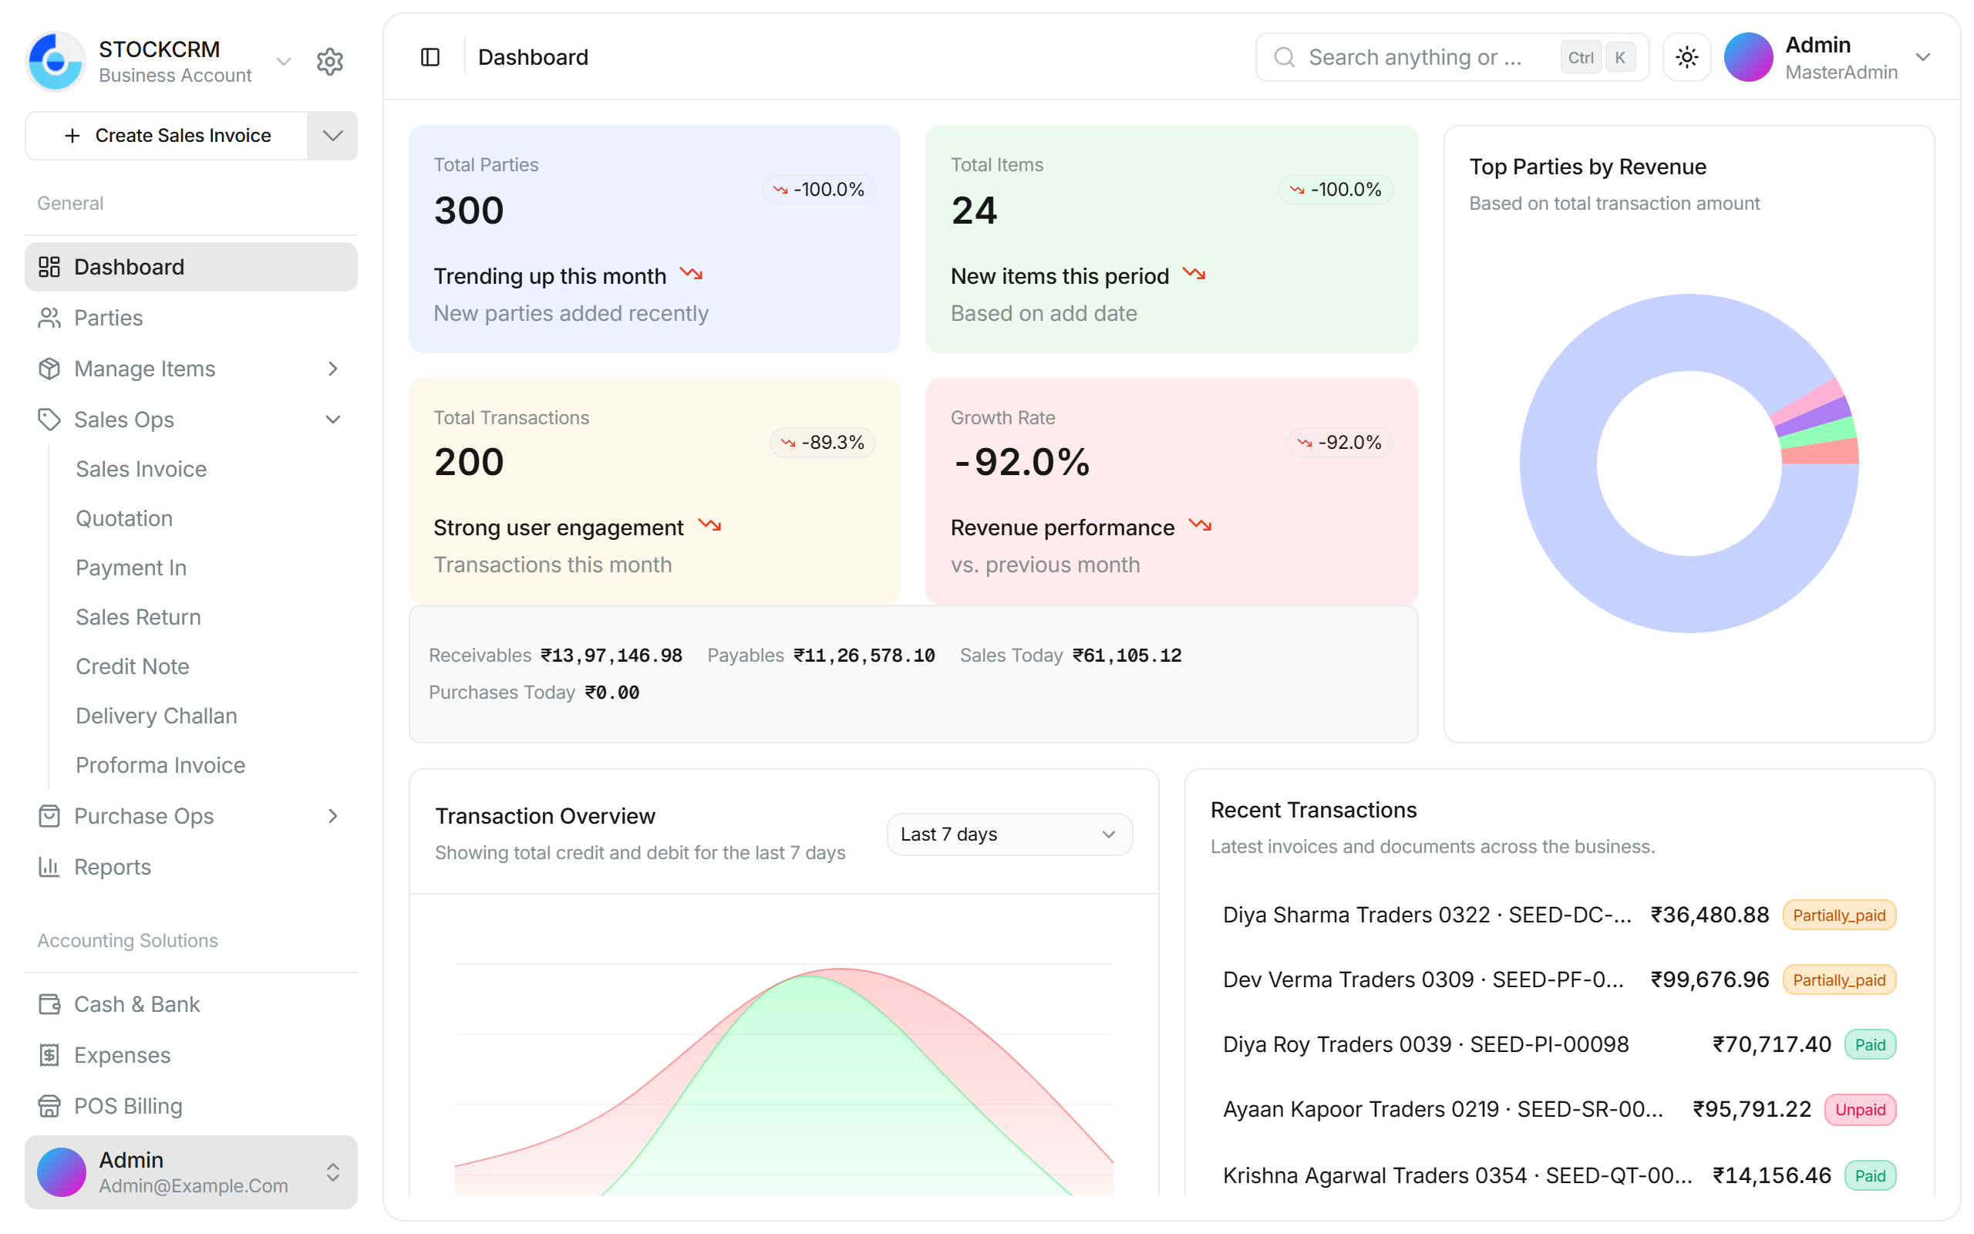Toggle sidebar panel icon
Image resolution: width=1974 pixels, height=1234 pixels.
429,57
